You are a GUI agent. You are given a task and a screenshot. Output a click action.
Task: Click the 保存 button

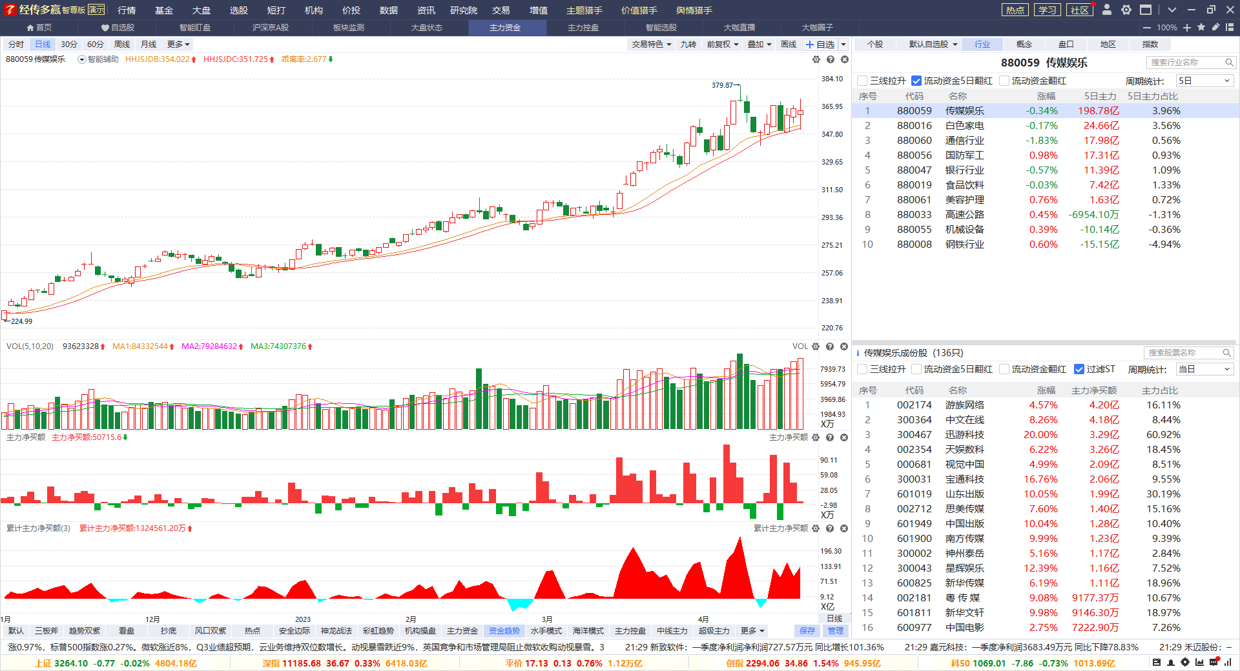point(807,631)
